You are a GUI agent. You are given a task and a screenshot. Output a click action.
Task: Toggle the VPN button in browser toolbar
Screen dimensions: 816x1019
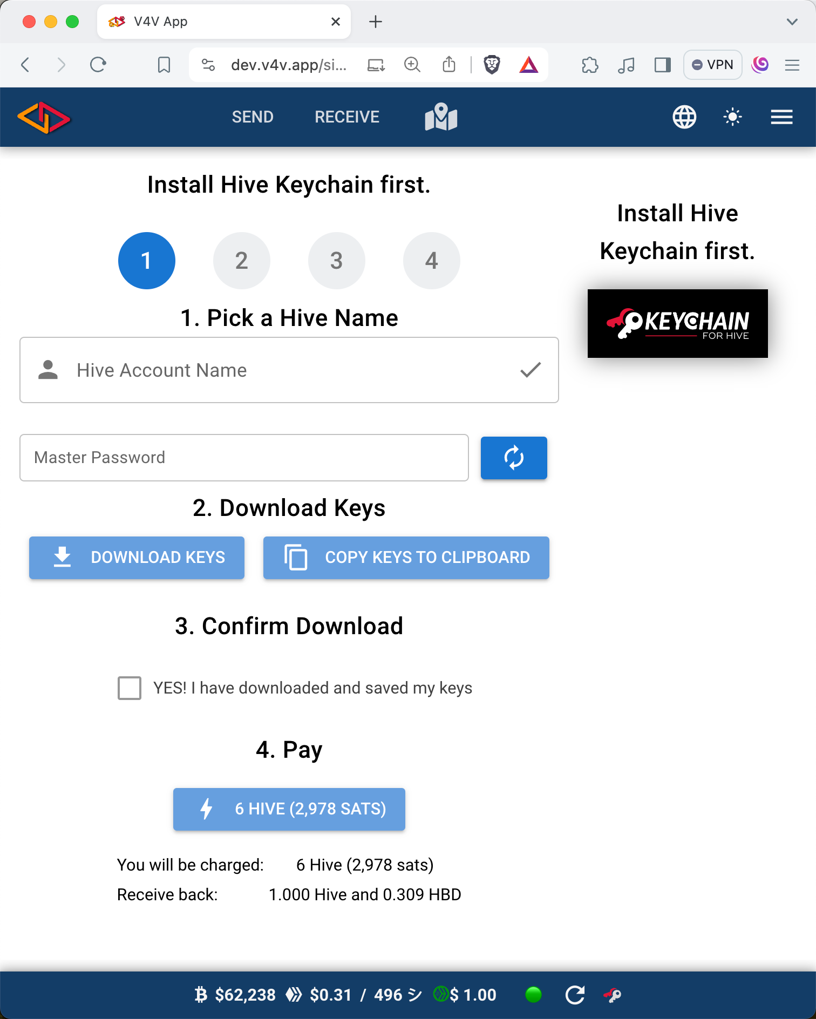pyautogui.click(x=712, y=65)
